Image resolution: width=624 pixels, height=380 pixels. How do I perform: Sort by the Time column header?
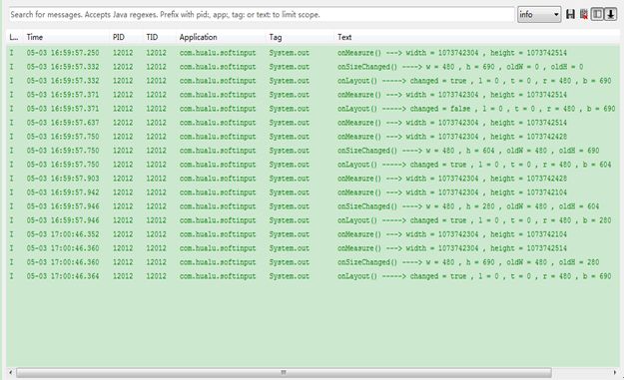(35, 37)
